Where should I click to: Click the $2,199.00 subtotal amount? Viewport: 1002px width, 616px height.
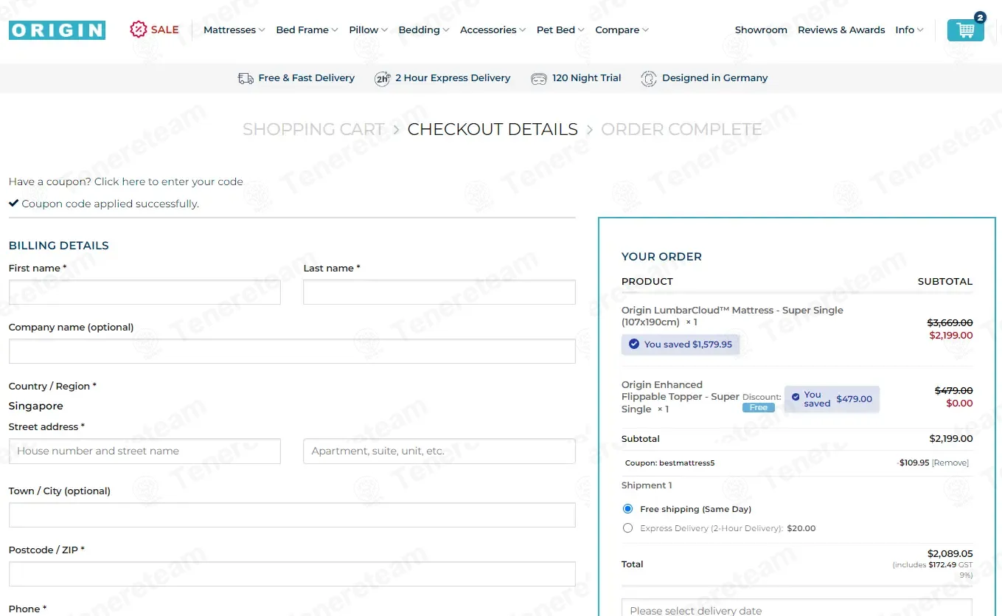[950, 438]
